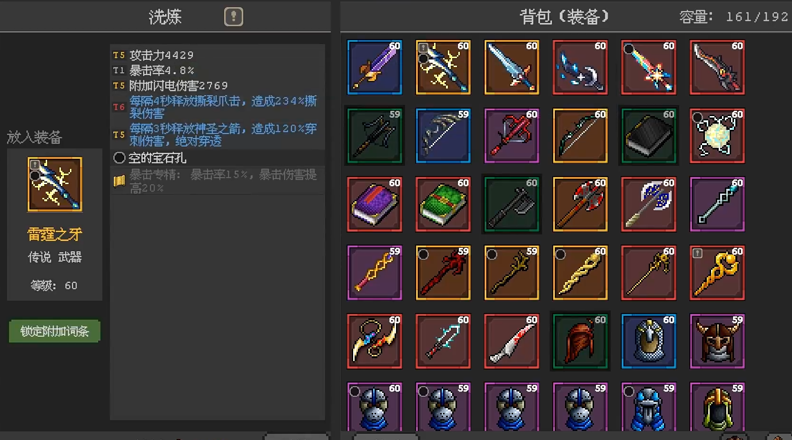Click the 锁定附加词条 button
The height and width of the screenshot is (440, 792).
55,331
